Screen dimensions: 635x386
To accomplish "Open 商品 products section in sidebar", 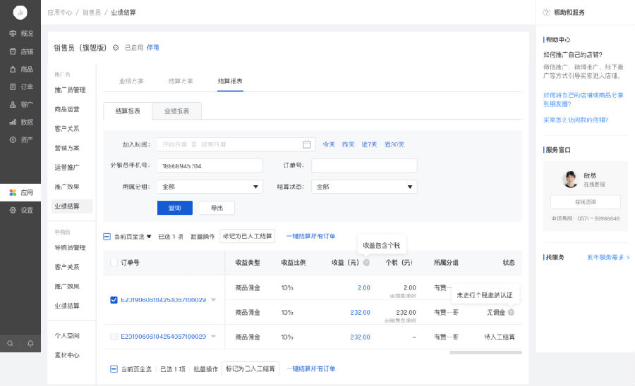I will point(20,69).
